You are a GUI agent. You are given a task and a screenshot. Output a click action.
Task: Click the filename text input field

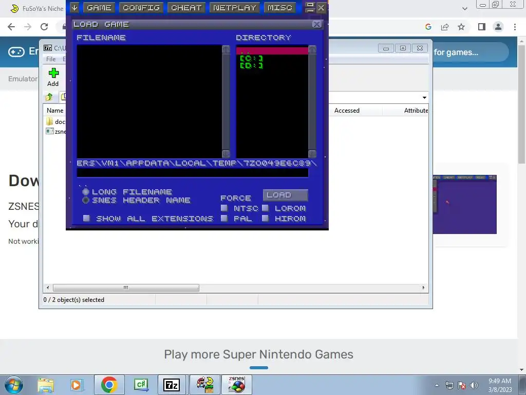pos(193,173)
